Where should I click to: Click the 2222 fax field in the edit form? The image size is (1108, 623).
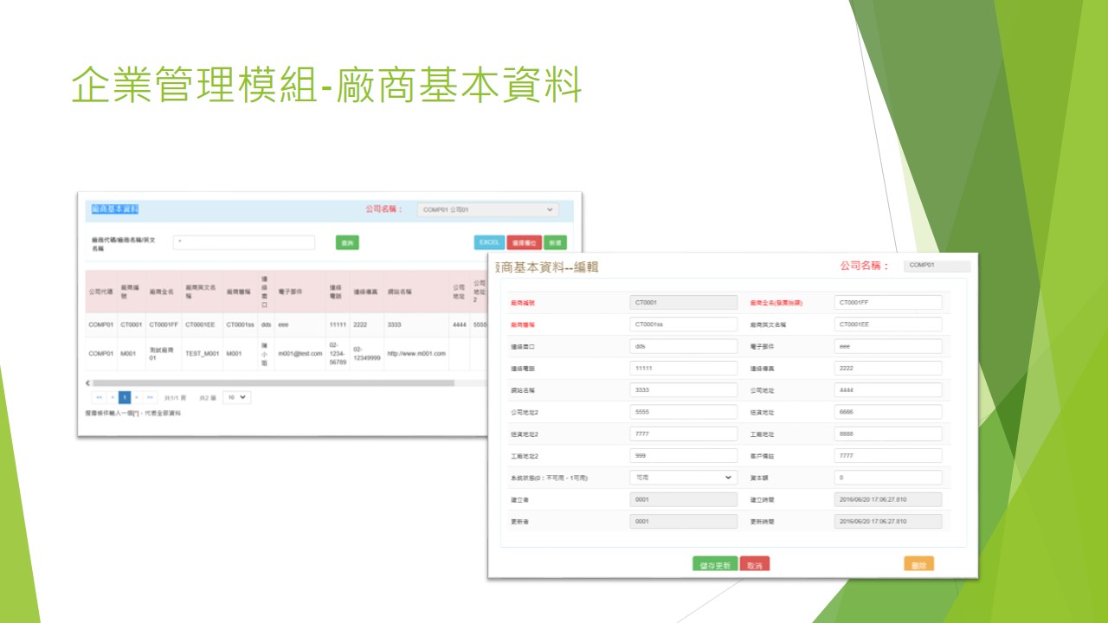(888, 368)
